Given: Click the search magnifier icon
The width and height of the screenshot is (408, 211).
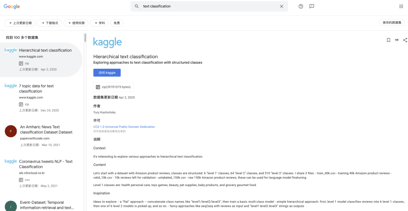Looking at the screenshot, I should [137, 6].
